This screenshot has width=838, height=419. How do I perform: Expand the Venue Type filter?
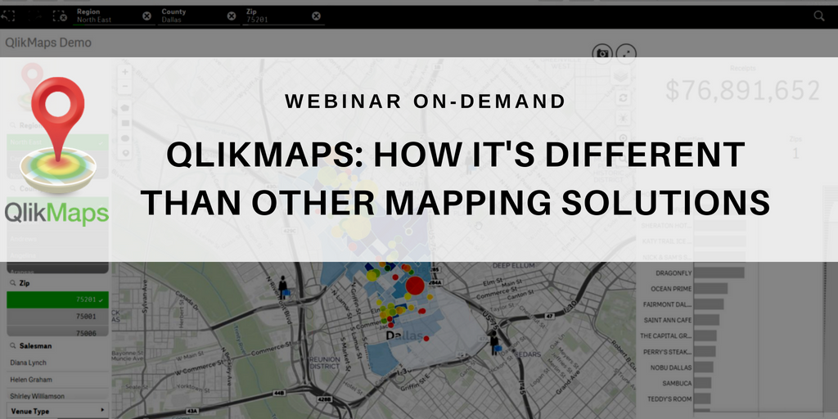pos(58,411)
